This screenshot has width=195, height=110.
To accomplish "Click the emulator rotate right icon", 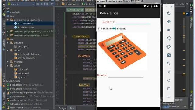I will click(x=168, y=47).
